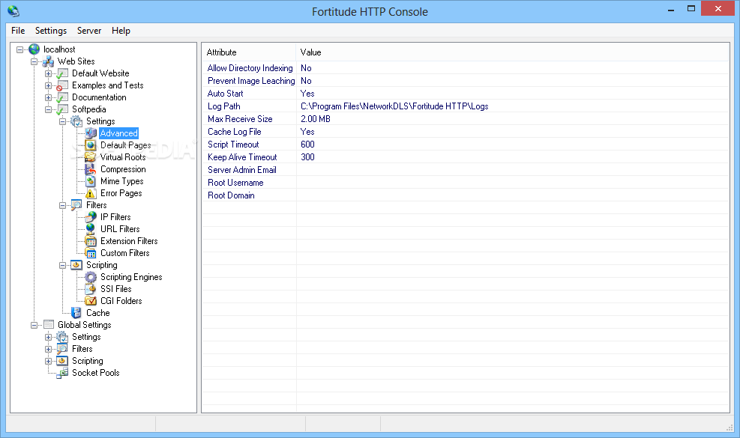740x438 pixels.
Task: Click the Custom Filters icon
Action: [91, 253]
